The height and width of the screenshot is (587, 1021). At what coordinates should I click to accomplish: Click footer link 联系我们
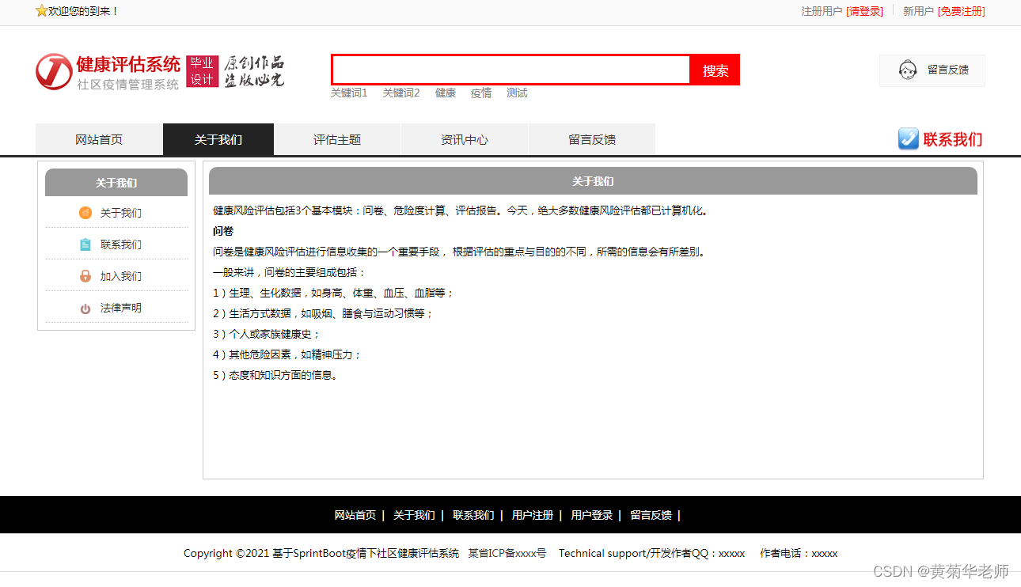473,515
